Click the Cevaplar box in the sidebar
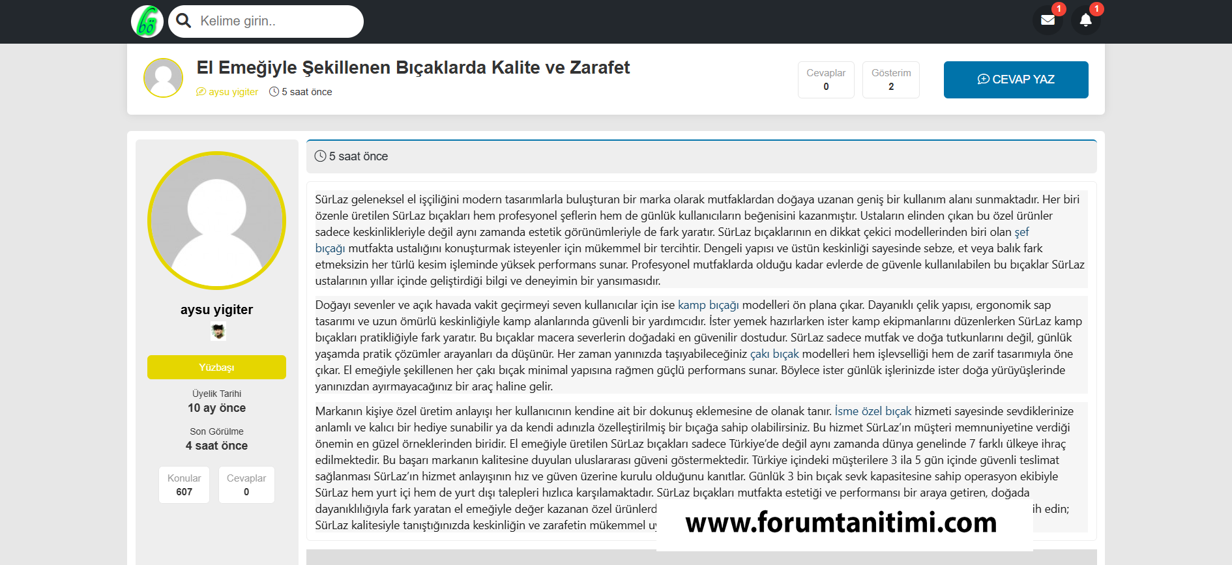 pyautogui.click(x=246, y=485)
